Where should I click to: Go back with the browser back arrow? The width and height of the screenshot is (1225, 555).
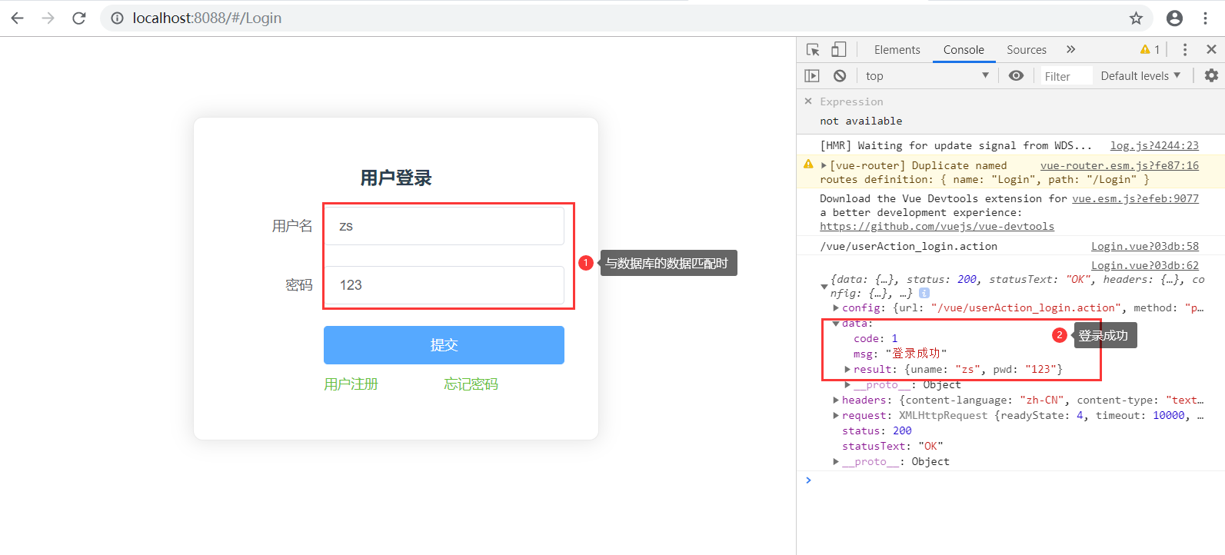point(17,18)
